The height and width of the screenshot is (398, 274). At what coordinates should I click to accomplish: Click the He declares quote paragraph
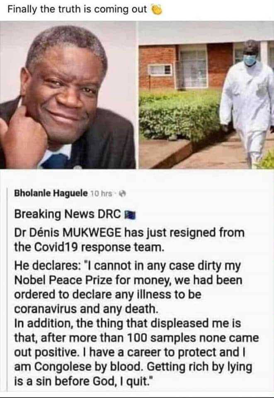pos(128,287)
